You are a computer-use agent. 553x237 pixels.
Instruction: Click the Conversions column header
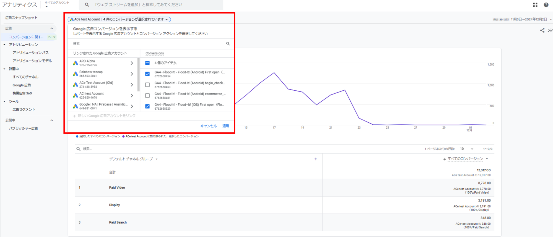click(155, 53)
